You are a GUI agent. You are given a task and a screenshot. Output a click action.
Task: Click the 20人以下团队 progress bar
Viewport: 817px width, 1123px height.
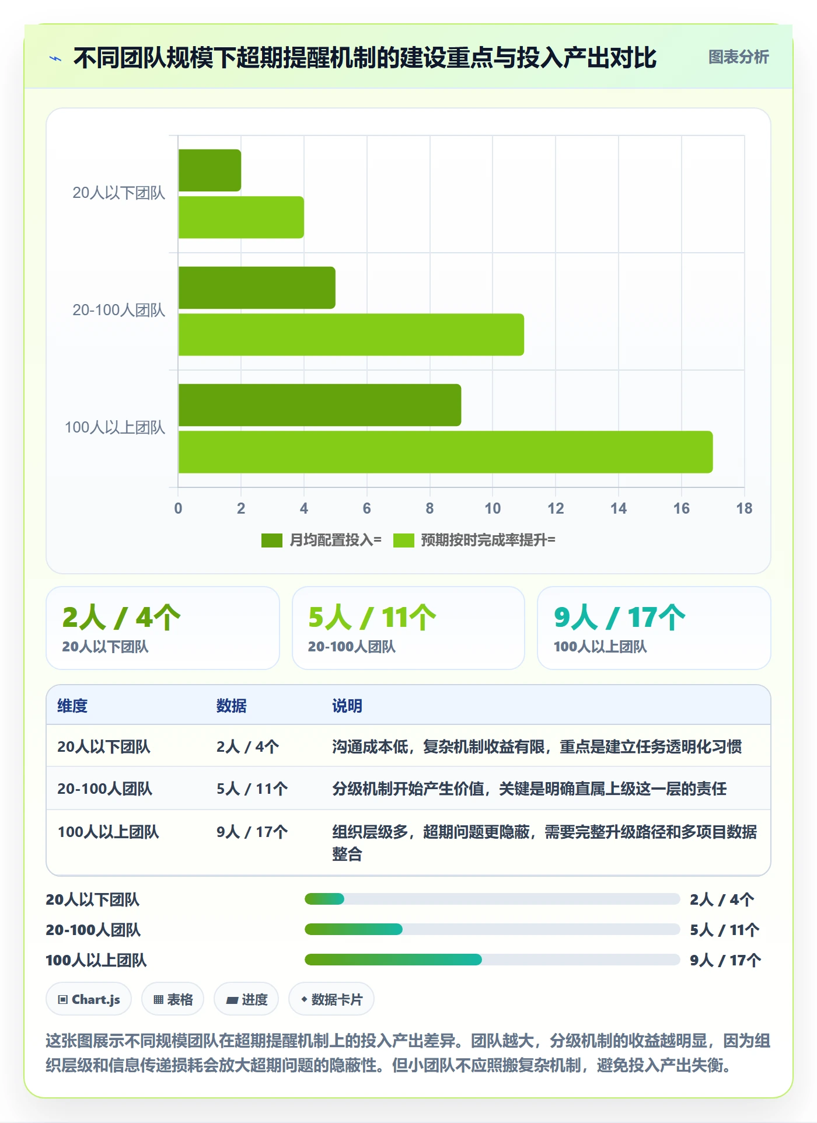[493, 899]
